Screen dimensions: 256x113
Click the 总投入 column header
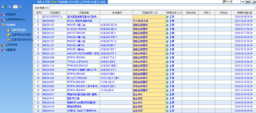click(x=207, y=12)
